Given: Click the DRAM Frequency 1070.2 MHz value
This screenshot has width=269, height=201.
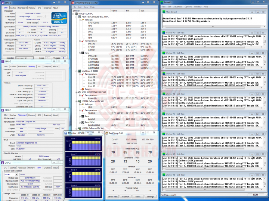Looking at the screenshot, I should coord(41,86).
